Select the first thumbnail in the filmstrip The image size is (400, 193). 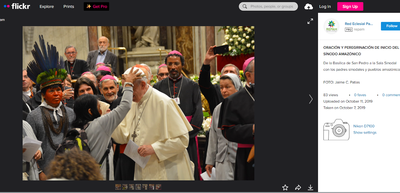point(118,187)
